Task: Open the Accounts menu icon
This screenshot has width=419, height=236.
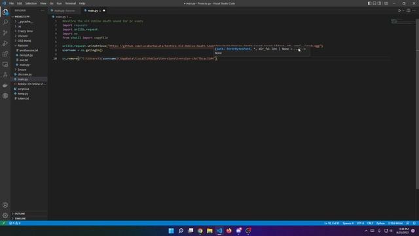Action: (5, 205)
